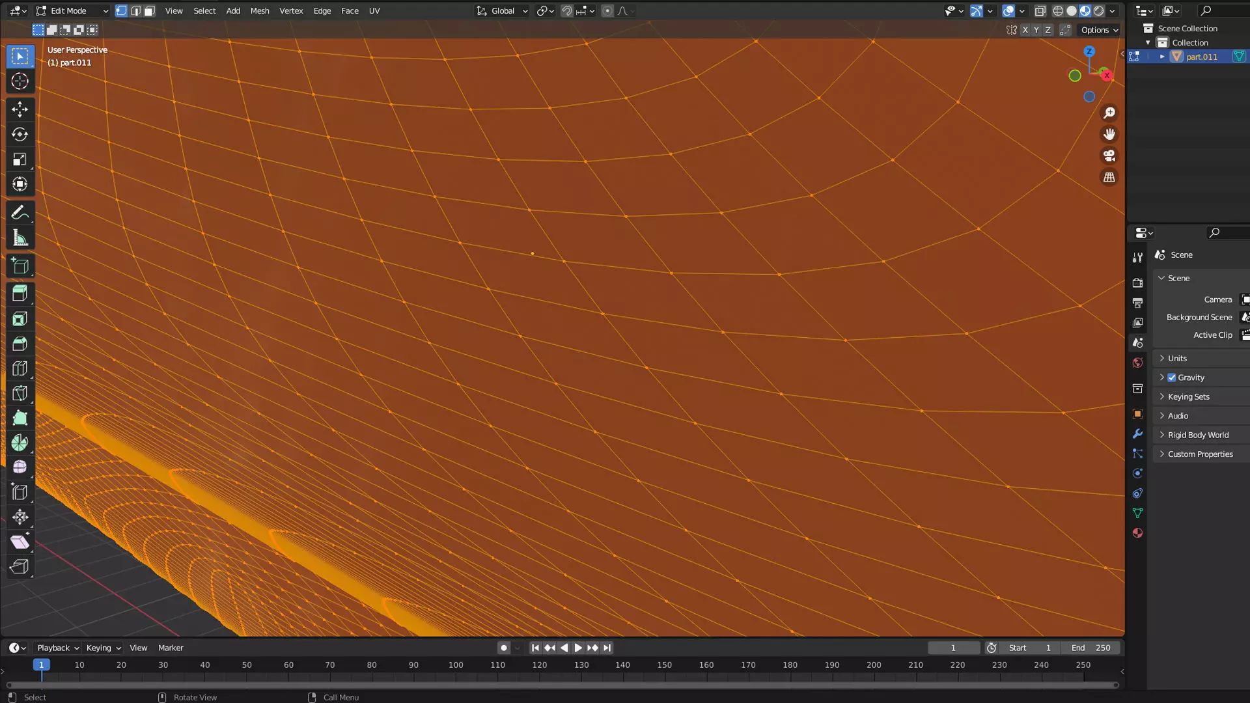Toggle camera view in viewport
This screenshot has height=703, width=1250.
(1109, 156)
